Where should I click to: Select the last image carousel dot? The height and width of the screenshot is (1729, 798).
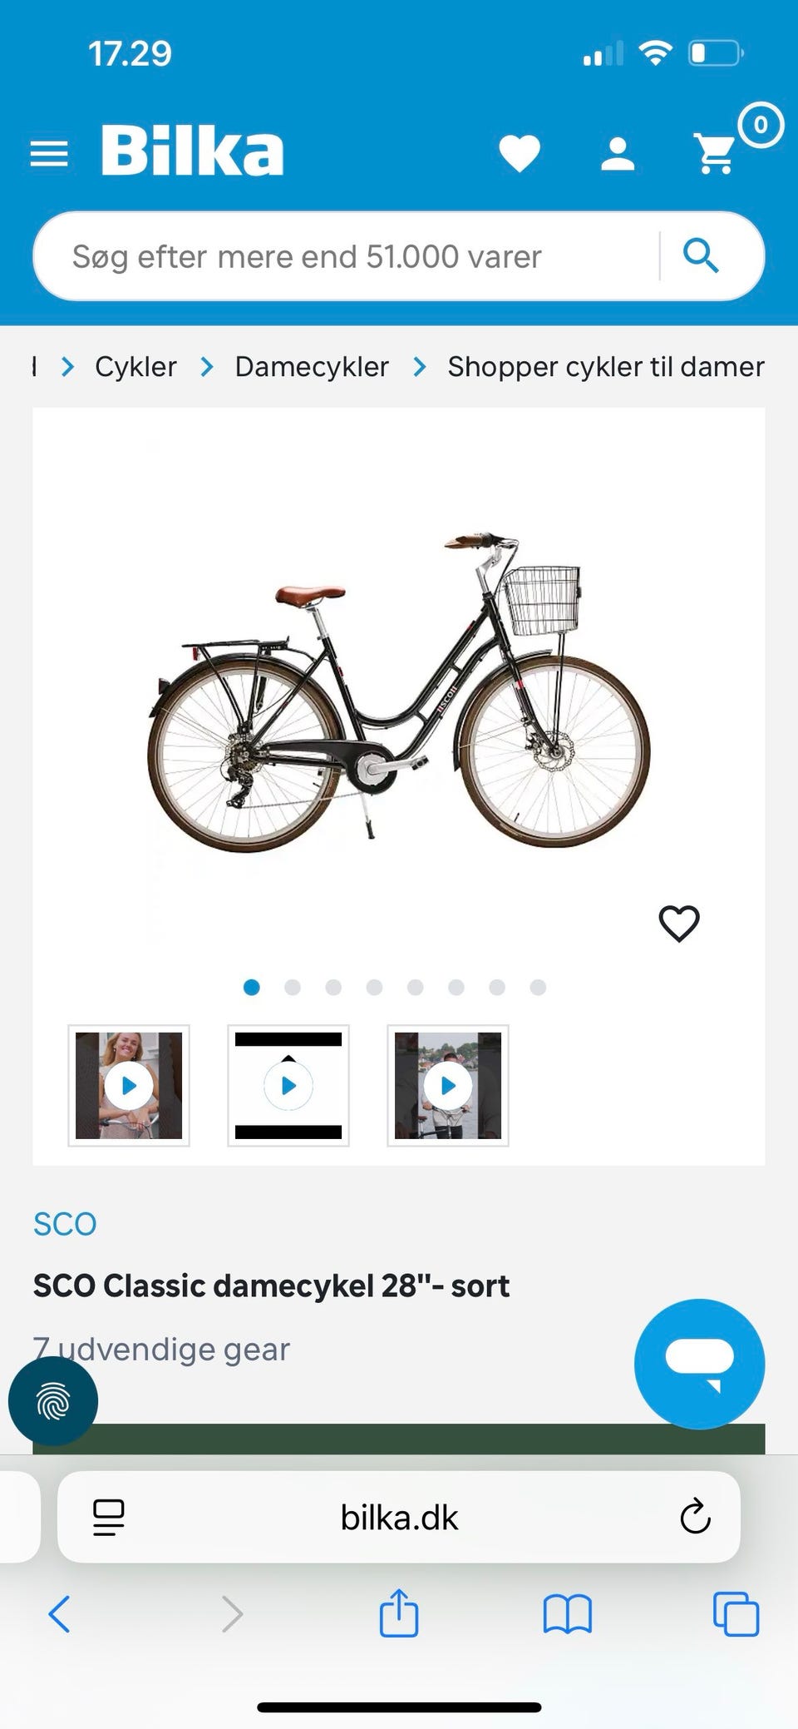coord(538,987)
